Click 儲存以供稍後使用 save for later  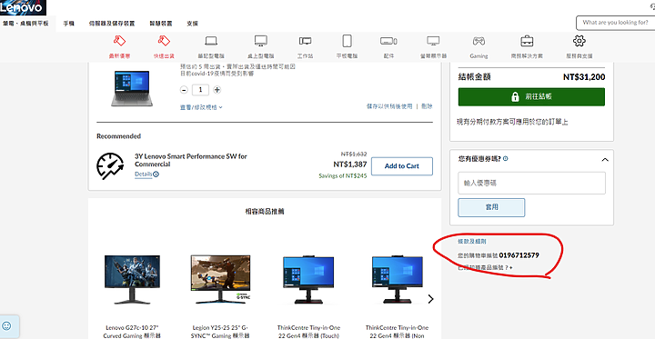point(389,106)
